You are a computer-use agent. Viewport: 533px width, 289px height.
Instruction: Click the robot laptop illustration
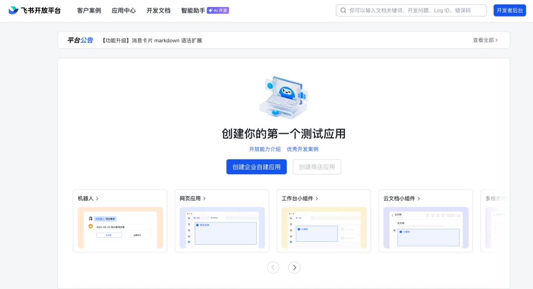[284, 98]
